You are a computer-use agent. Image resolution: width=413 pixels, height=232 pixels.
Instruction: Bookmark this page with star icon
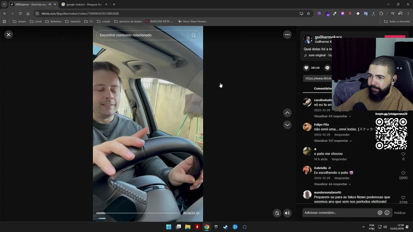pos(308,14)
